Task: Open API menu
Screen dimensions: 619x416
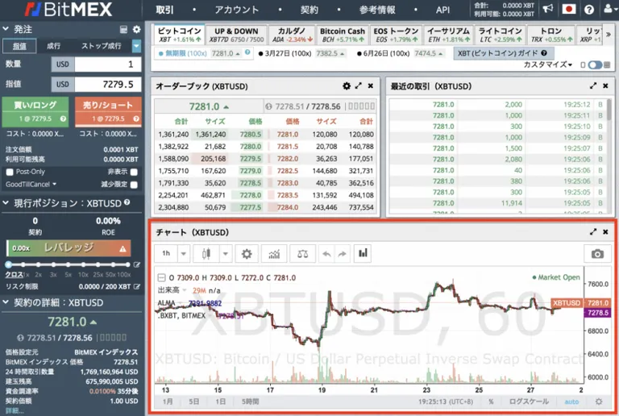Action: pos(442,10)
